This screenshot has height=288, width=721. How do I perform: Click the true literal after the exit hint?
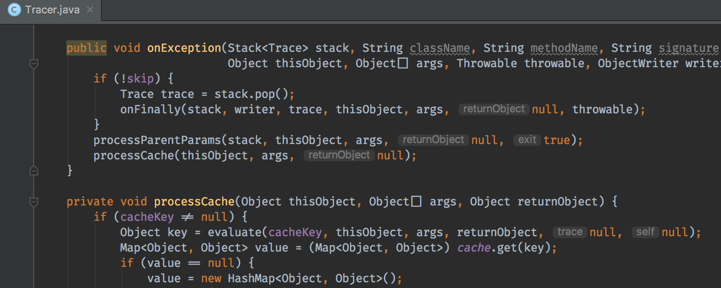point(557,140)
